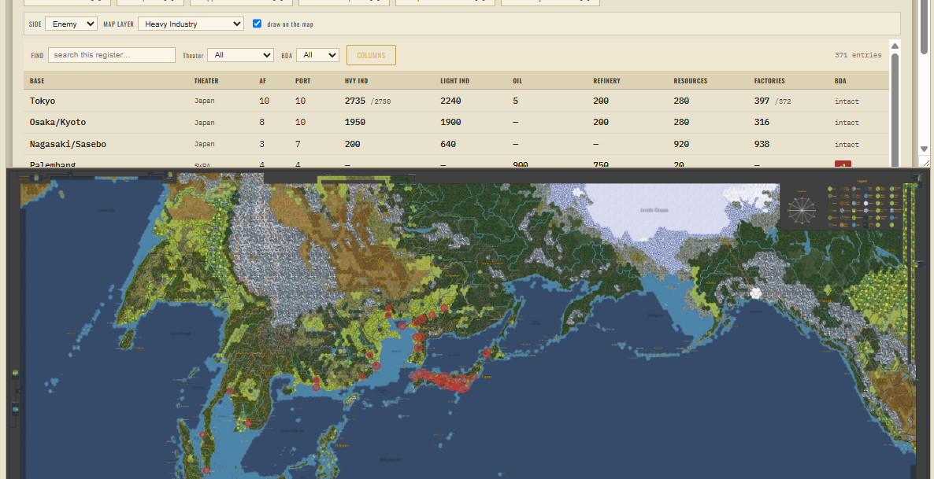The height and width of the screenshot is (479, 934).
Task: Click the 371 entries count
Action: tap(858, 55)
